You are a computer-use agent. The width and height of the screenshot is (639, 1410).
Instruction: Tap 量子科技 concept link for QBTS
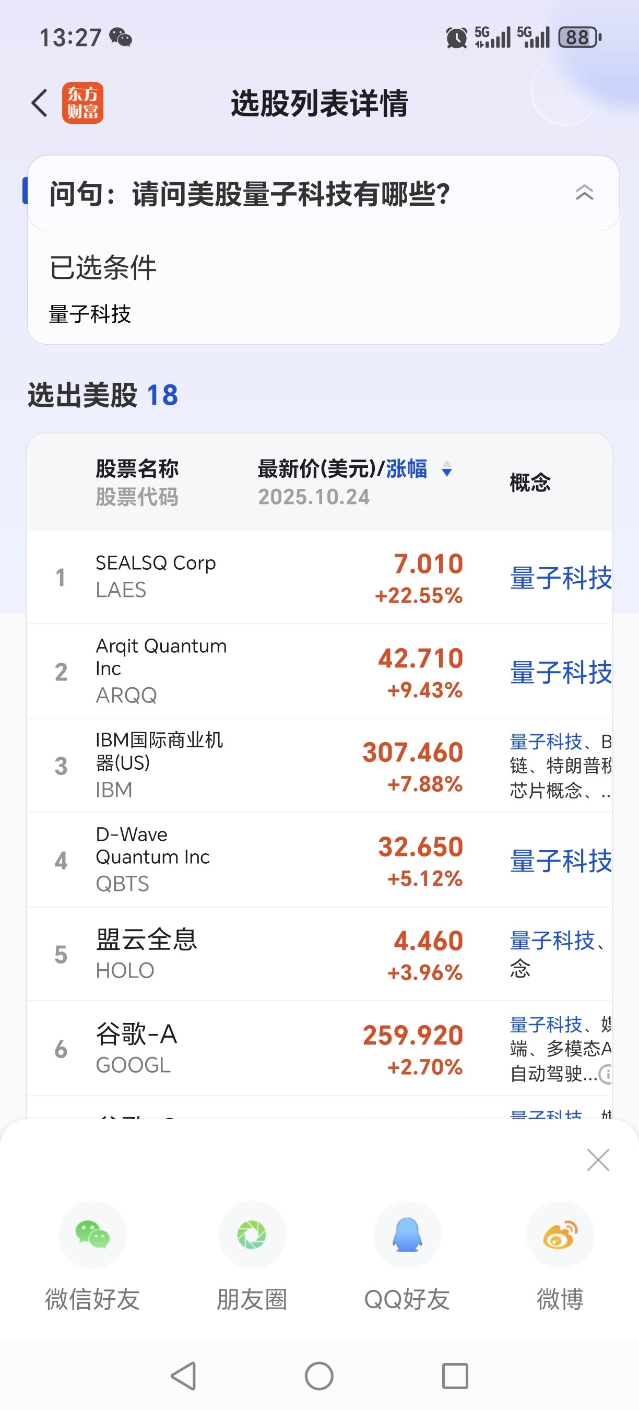pos(560,861)
